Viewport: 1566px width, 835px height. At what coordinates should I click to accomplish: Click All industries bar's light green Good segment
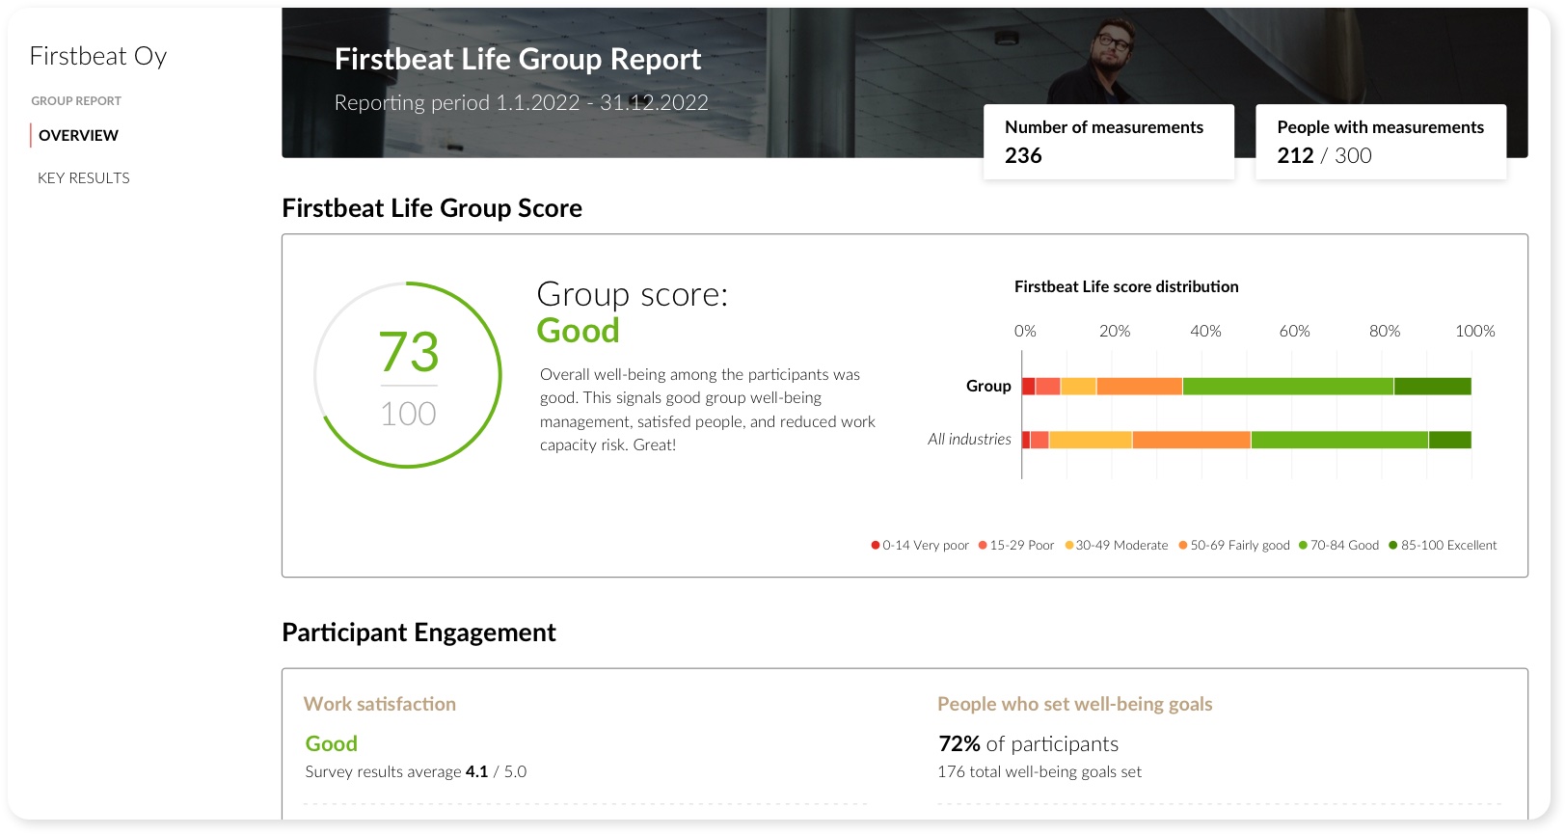coord(1340,440)
